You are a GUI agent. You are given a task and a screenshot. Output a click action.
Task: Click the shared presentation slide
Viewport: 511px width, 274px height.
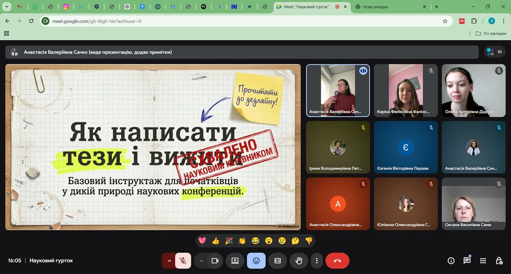point(153,147)
